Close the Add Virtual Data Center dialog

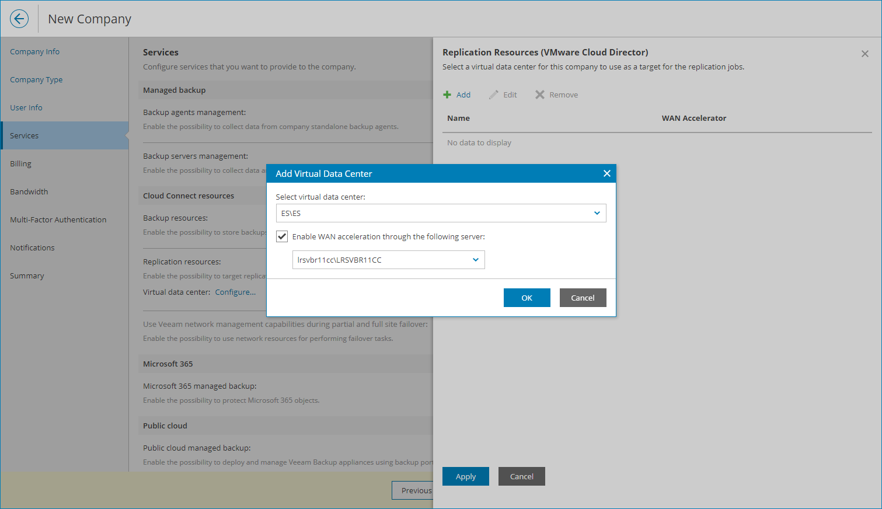[606, 173]
